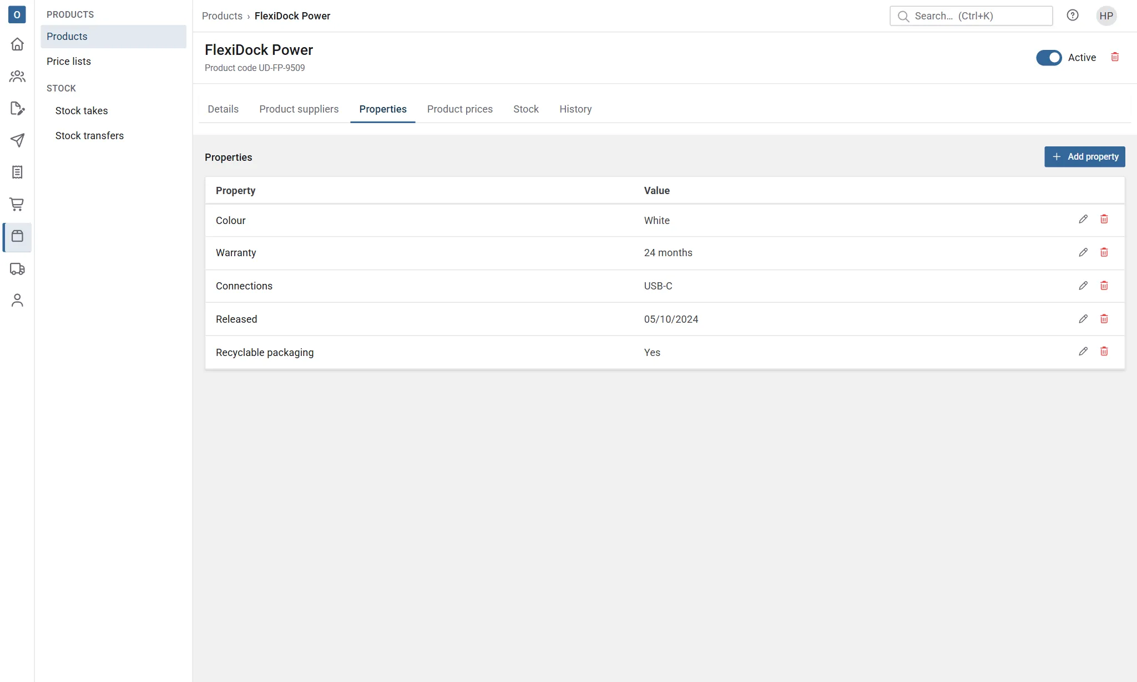Open Price lists in side menu

point(113,62)
